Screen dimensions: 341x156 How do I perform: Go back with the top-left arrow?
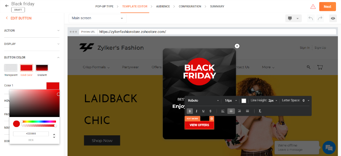7,6
